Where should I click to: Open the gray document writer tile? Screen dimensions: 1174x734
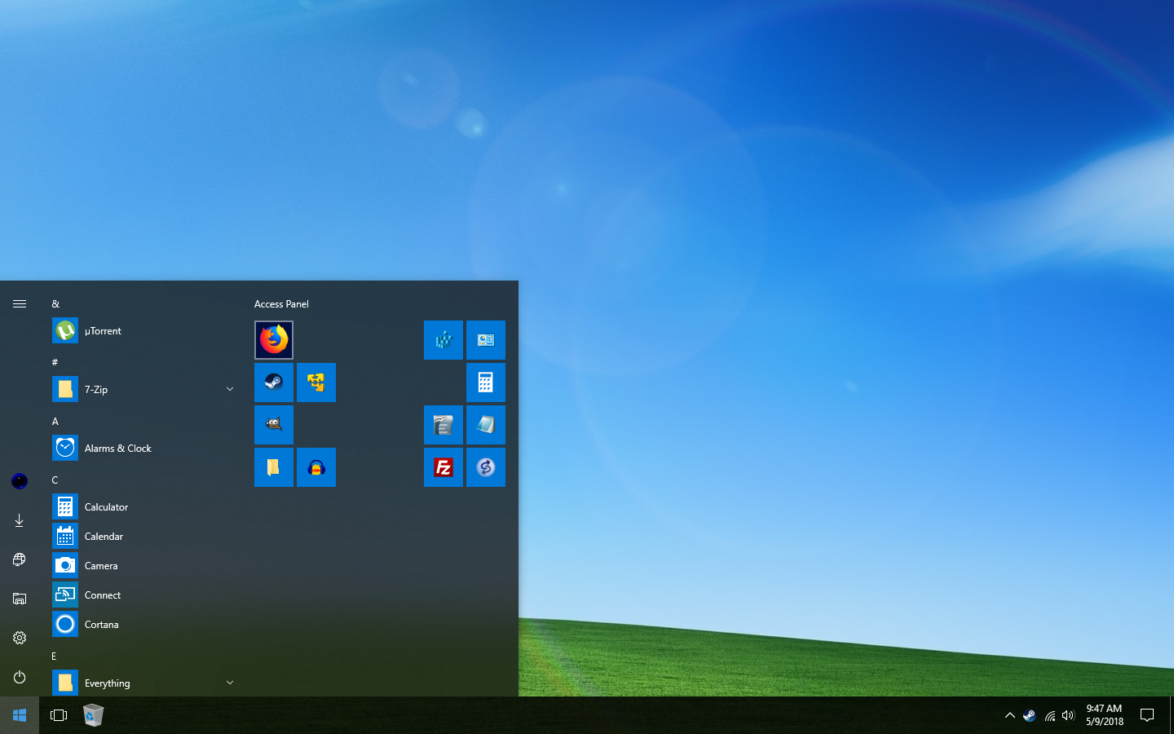pos(444,425)
